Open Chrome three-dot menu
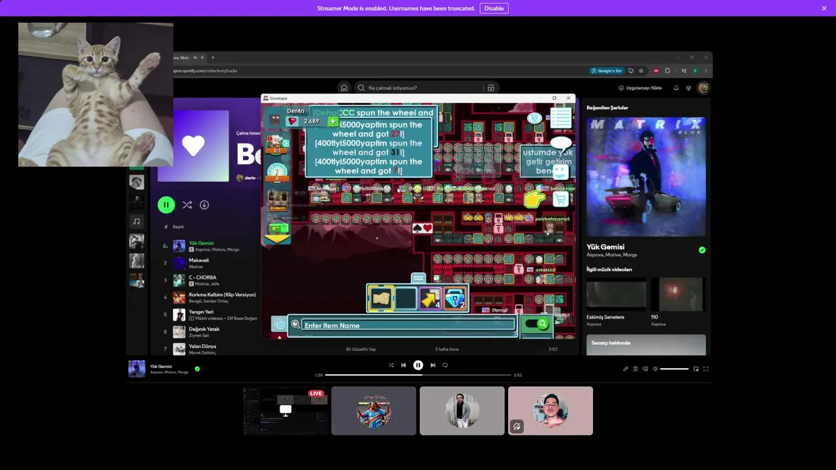Screen dimensions: 836x470 click(x=705, y=70)
